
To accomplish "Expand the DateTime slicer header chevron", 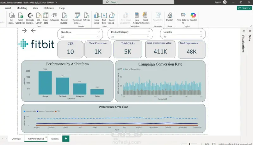I will [x=98, y=32].
